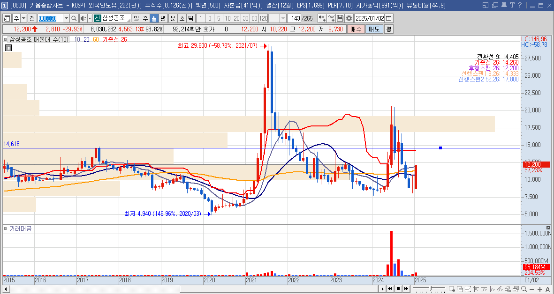Click the overlapping windows icon in bottom bar
554x294 pixels.
(x=460, y=289)
